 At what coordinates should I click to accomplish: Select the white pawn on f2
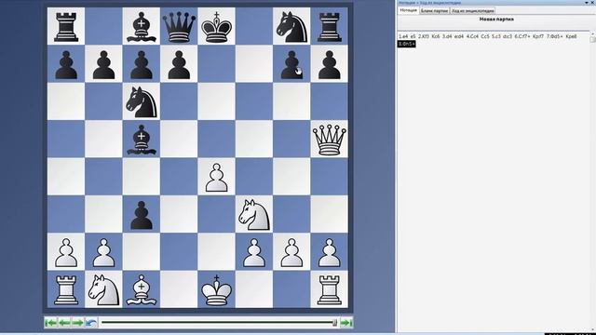tap(254, 252)
